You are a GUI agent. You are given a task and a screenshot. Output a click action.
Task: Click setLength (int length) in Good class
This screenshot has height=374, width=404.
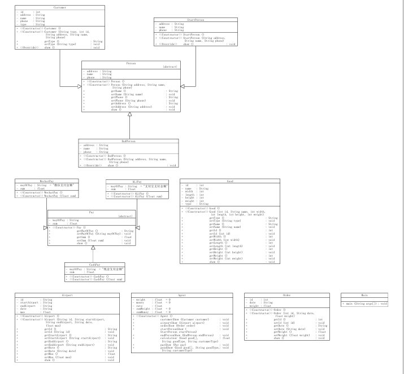coord(228,246)
